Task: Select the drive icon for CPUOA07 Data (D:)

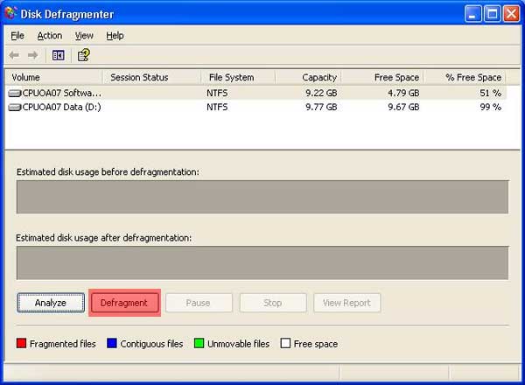Action: 15,107
